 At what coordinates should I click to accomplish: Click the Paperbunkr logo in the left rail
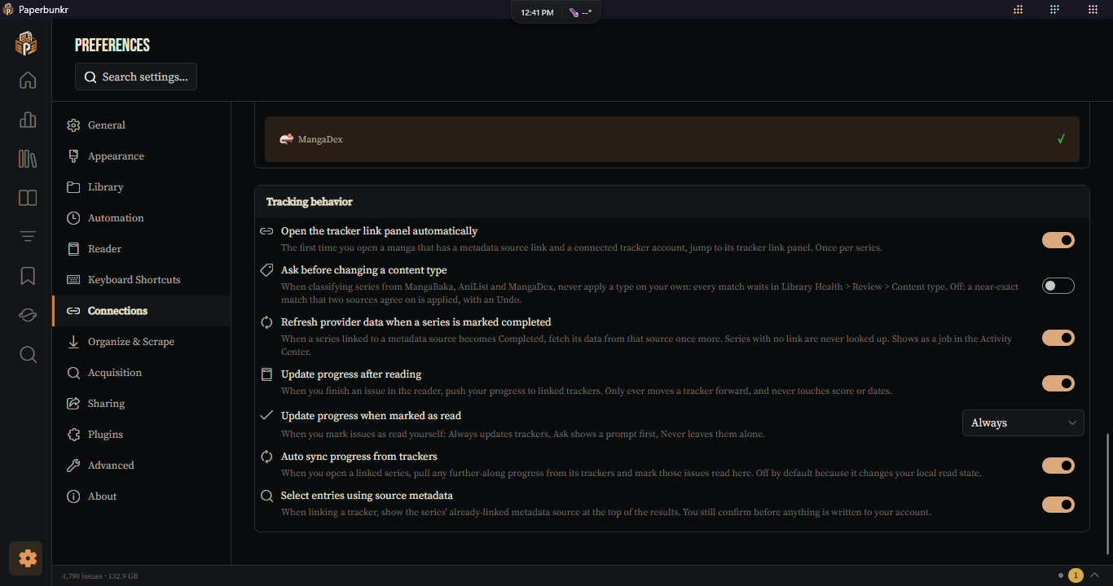[27, 43]
